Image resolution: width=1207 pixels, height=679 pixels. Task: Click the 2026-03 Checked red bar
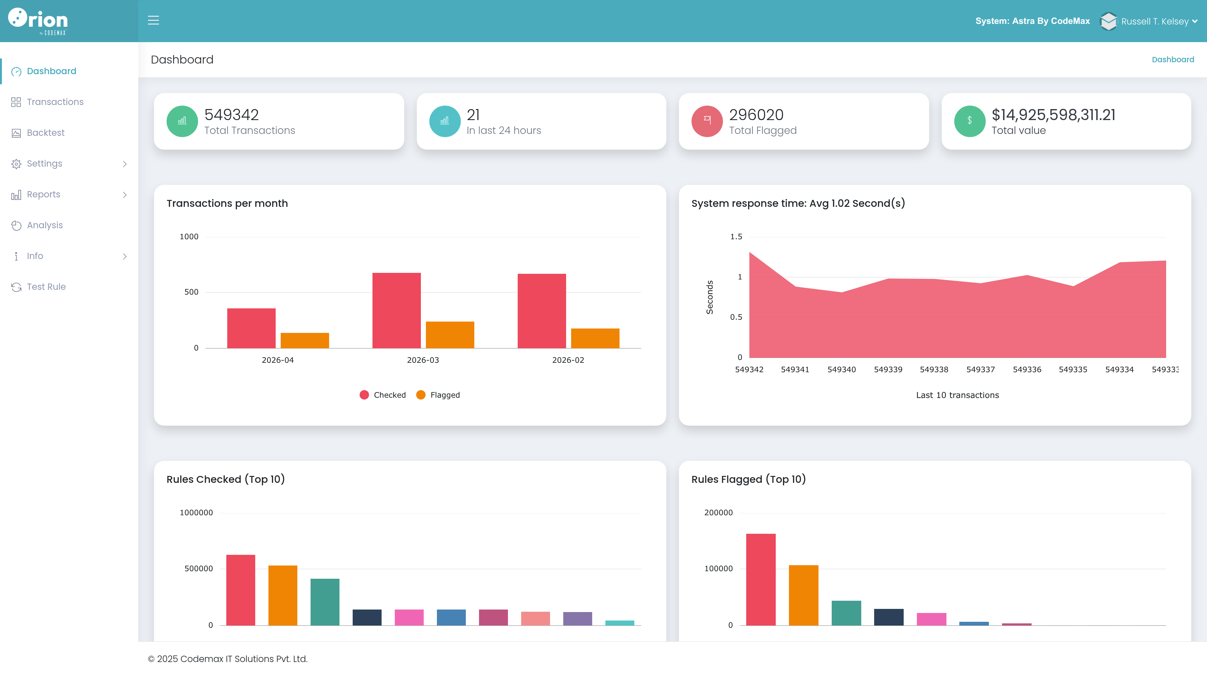pyautogui.click(x=397, y=310)
